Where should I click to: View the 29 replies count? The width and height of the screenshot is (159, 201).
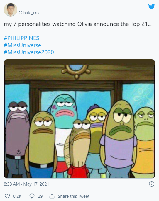click(40, 196)
